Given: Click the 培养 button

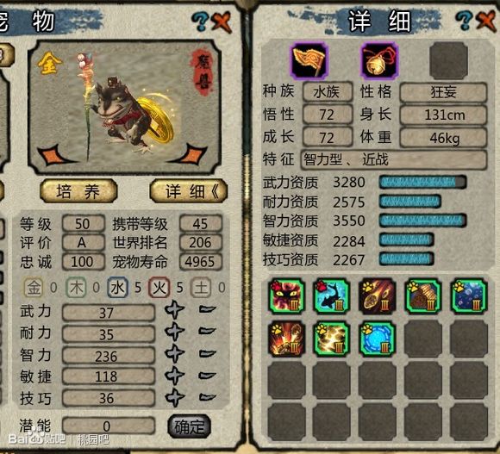Looking at the screenshot, I should pyautogui.click(x=78, y=191).
